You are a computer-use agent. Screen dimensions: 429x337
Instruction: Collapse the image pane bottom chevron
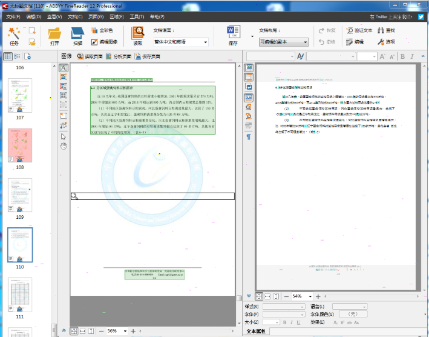(x=64, y=331)
